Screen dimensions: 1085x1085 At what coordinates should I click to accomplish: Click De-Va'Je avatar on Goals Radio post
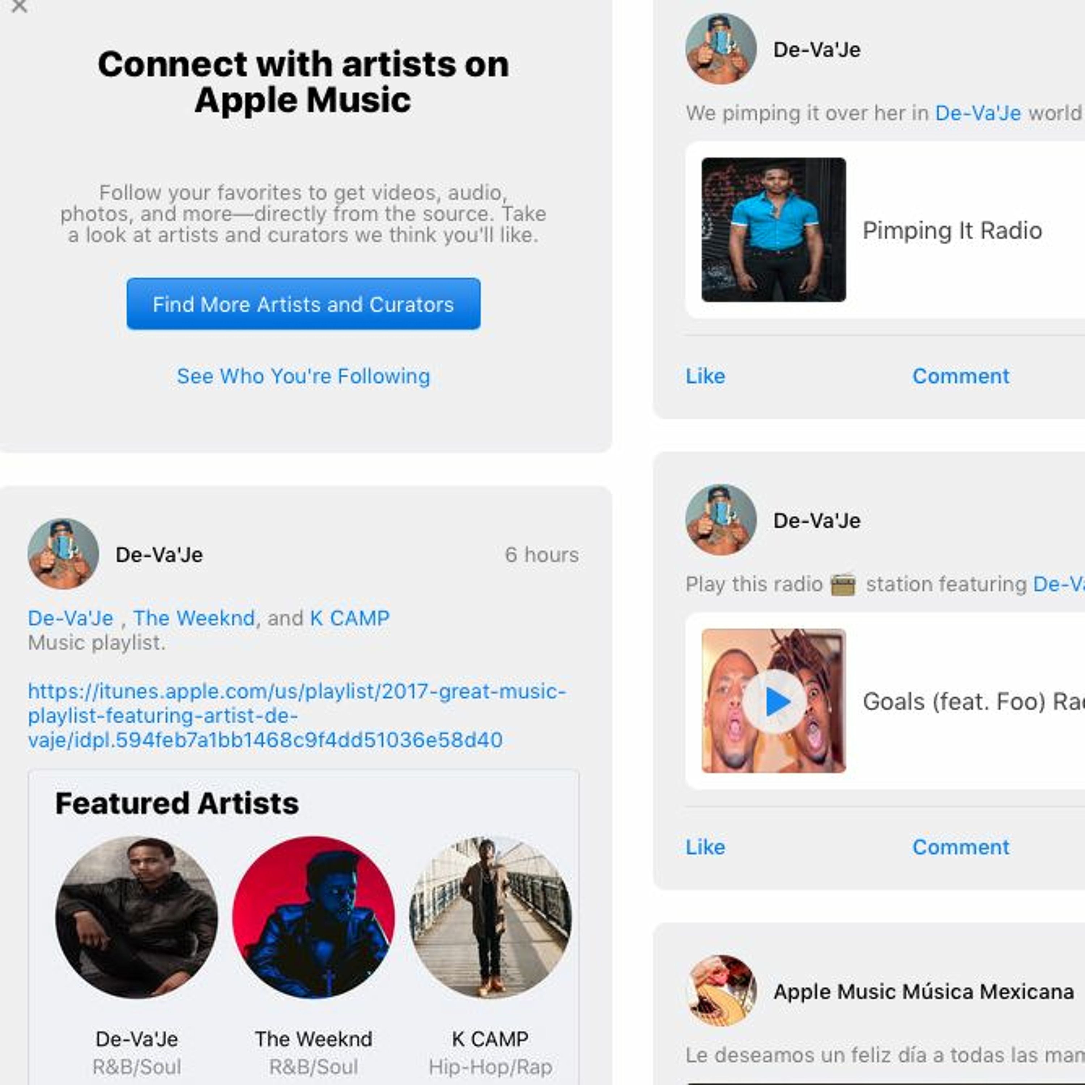[721, 520]
